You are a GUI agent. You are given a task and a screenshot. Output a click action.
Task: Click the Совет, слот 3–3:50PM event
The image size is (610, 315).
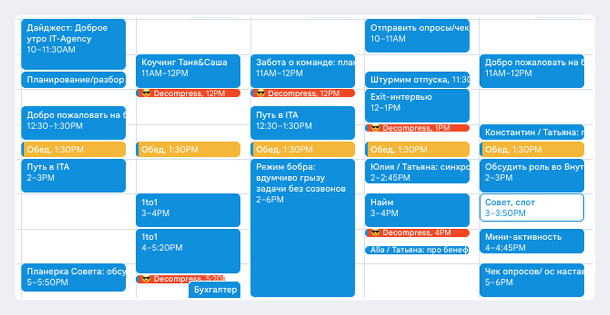tap(531, 208)
